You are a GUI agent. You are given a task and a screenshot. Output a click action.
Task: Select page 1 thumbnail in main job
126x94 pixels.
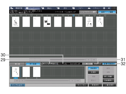point(16,22)
